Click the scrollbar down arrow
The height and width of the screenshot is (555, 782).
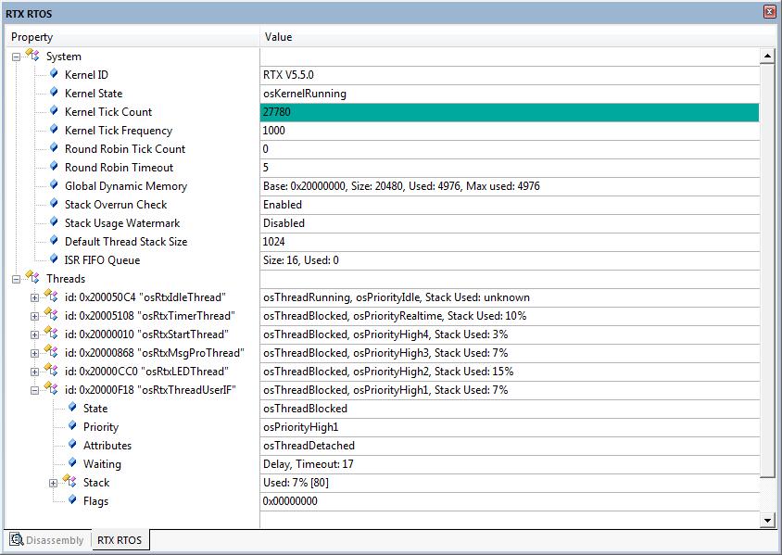[x=767, y=522]
